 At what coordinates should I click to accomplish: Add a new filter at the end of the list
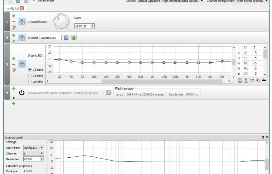[x=14, y=103]
